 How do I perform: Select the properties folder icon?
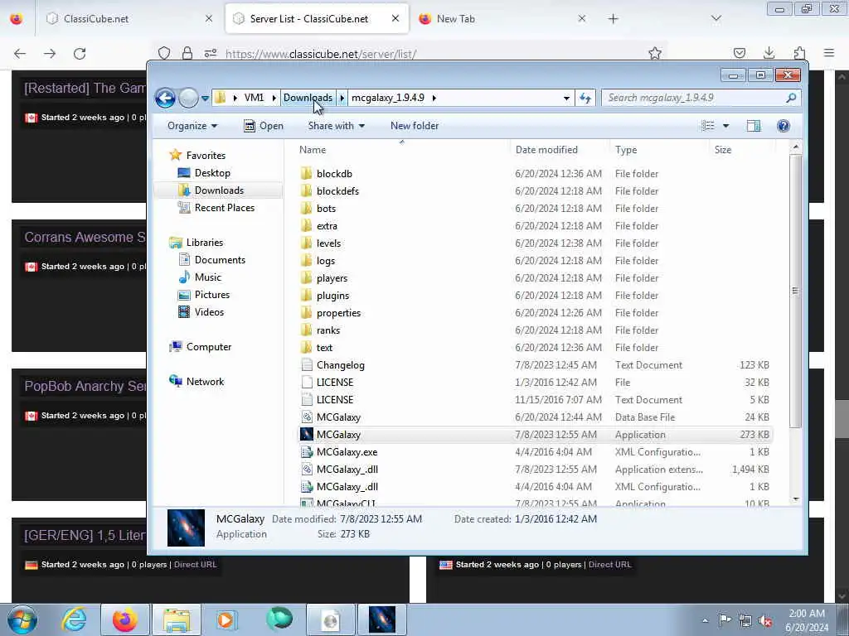click(307, 312)
